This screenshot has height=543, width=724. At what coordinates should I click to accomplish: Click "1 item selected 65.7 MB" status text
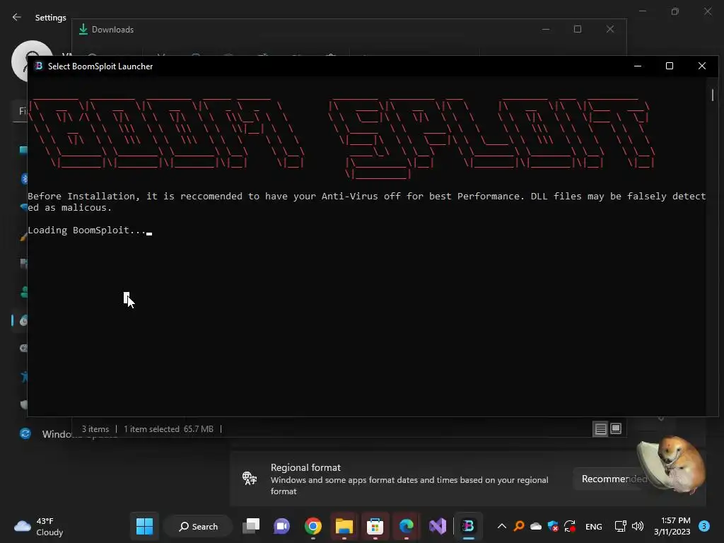tap(168, 429)
